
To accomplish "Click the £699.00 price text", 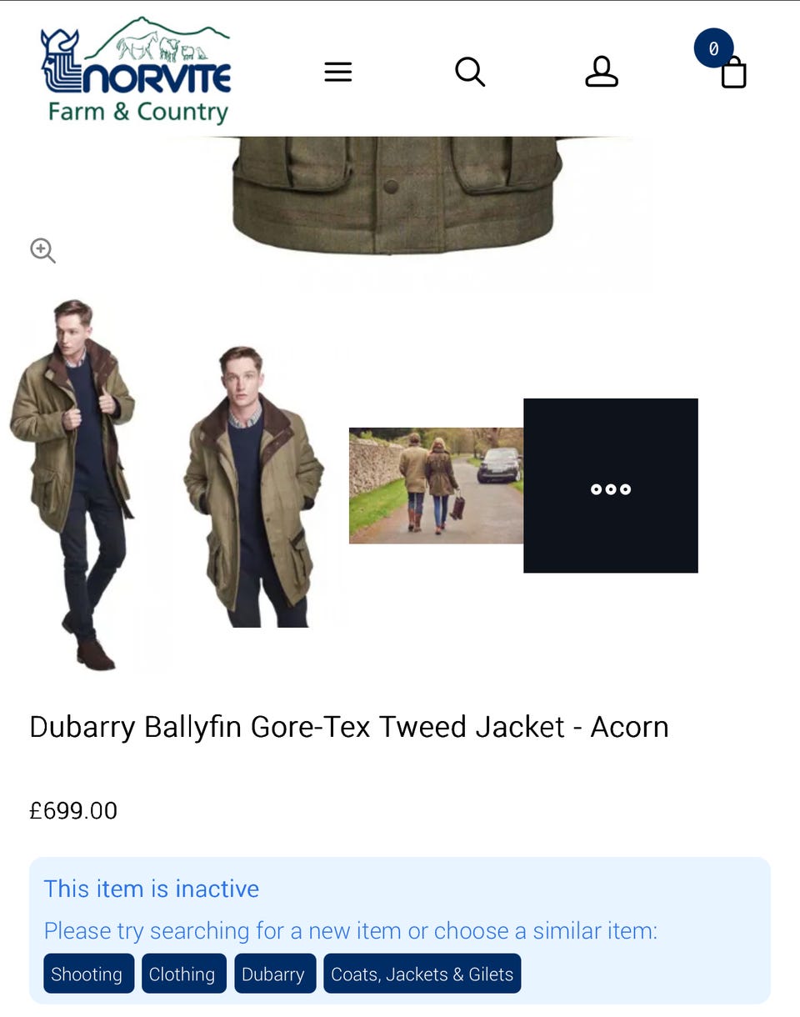I will pos(73,810).
